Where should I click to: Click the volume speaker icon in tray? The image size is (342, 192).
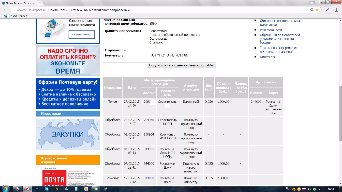coord(309,189)
